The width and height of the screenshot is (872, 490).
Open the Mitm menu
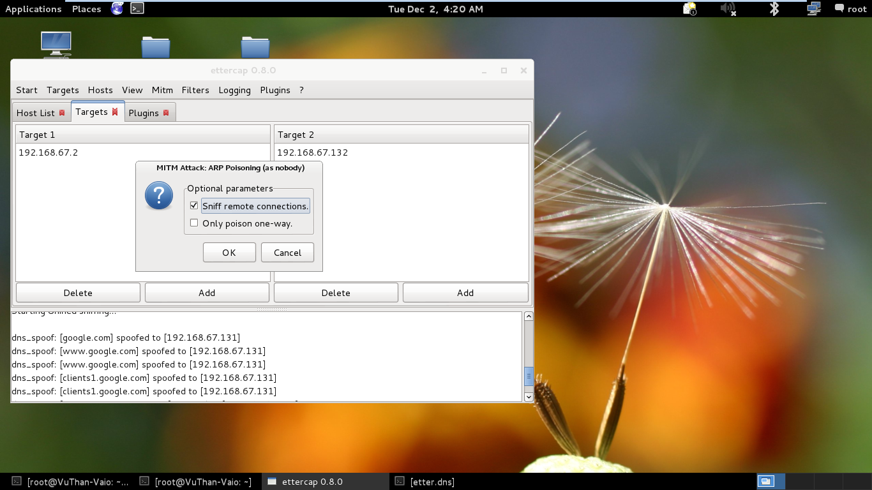(x=162, y=90)
